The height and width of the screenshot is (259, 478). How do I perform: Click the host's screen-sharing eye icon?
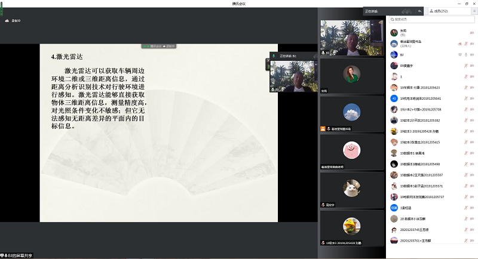[x=459, y=44]
